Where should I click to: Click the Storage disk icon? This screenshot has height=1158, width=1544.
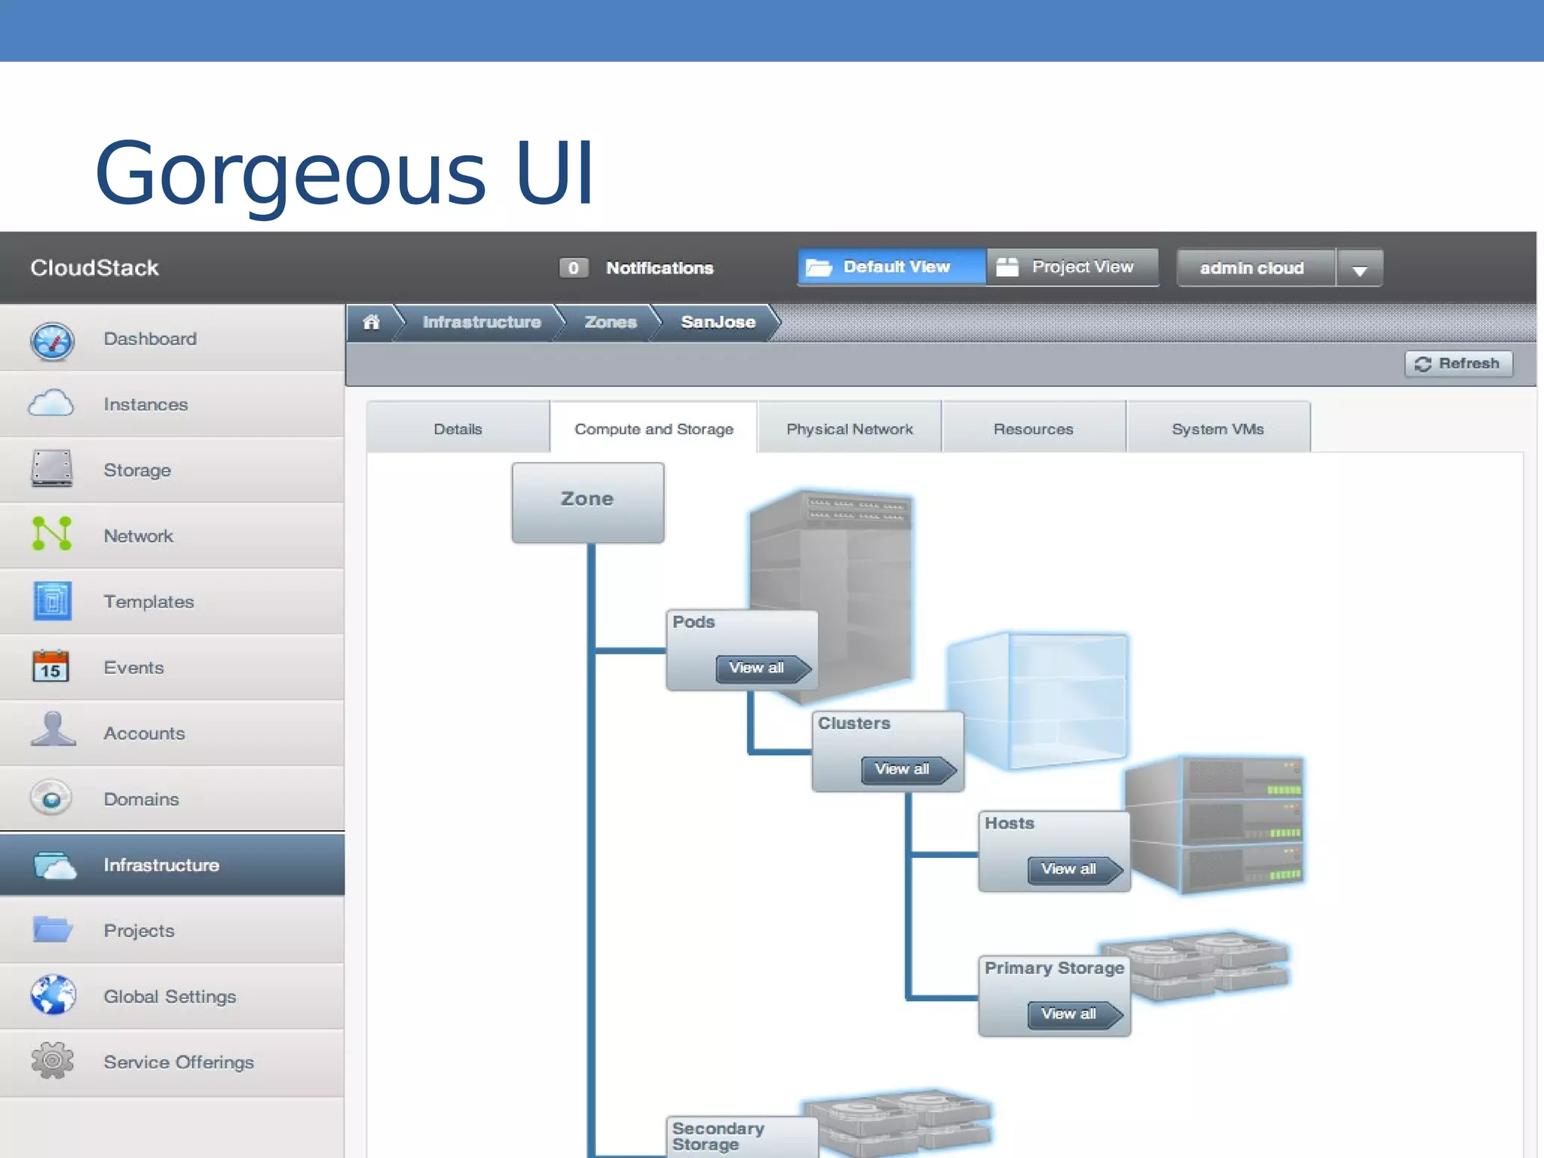pyautogui.click(x=51, y=469)
